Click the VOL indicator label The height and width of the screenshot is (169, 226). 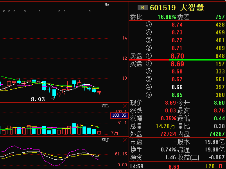105,106
